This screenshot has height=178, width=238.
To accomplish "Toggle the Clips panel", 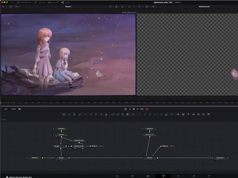I will click(x=53, y=3).
